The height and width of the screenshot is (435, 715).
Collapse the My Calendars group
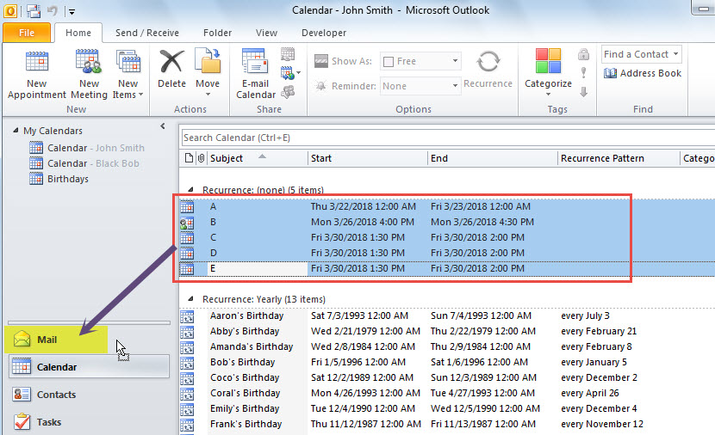[16, 130]
